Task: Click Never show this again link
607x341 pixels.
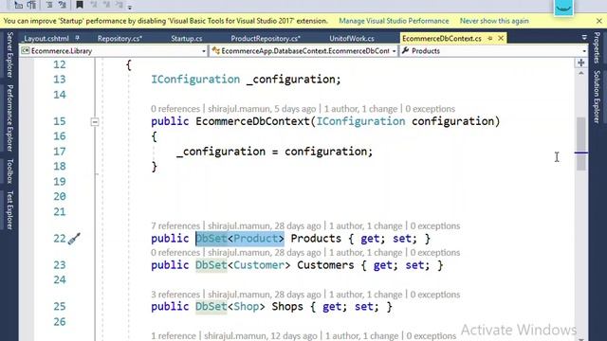Action: 494,21
